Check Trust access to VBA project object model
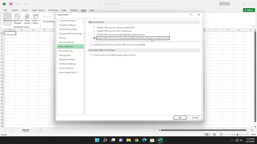Image resolution: width=257 pixels, height=144 pixels. pyautogui.click(x=91, y=55)
